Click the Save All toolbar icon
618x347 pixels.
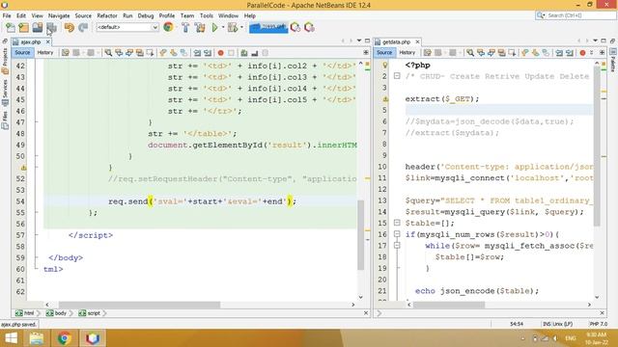click(51, 28)
